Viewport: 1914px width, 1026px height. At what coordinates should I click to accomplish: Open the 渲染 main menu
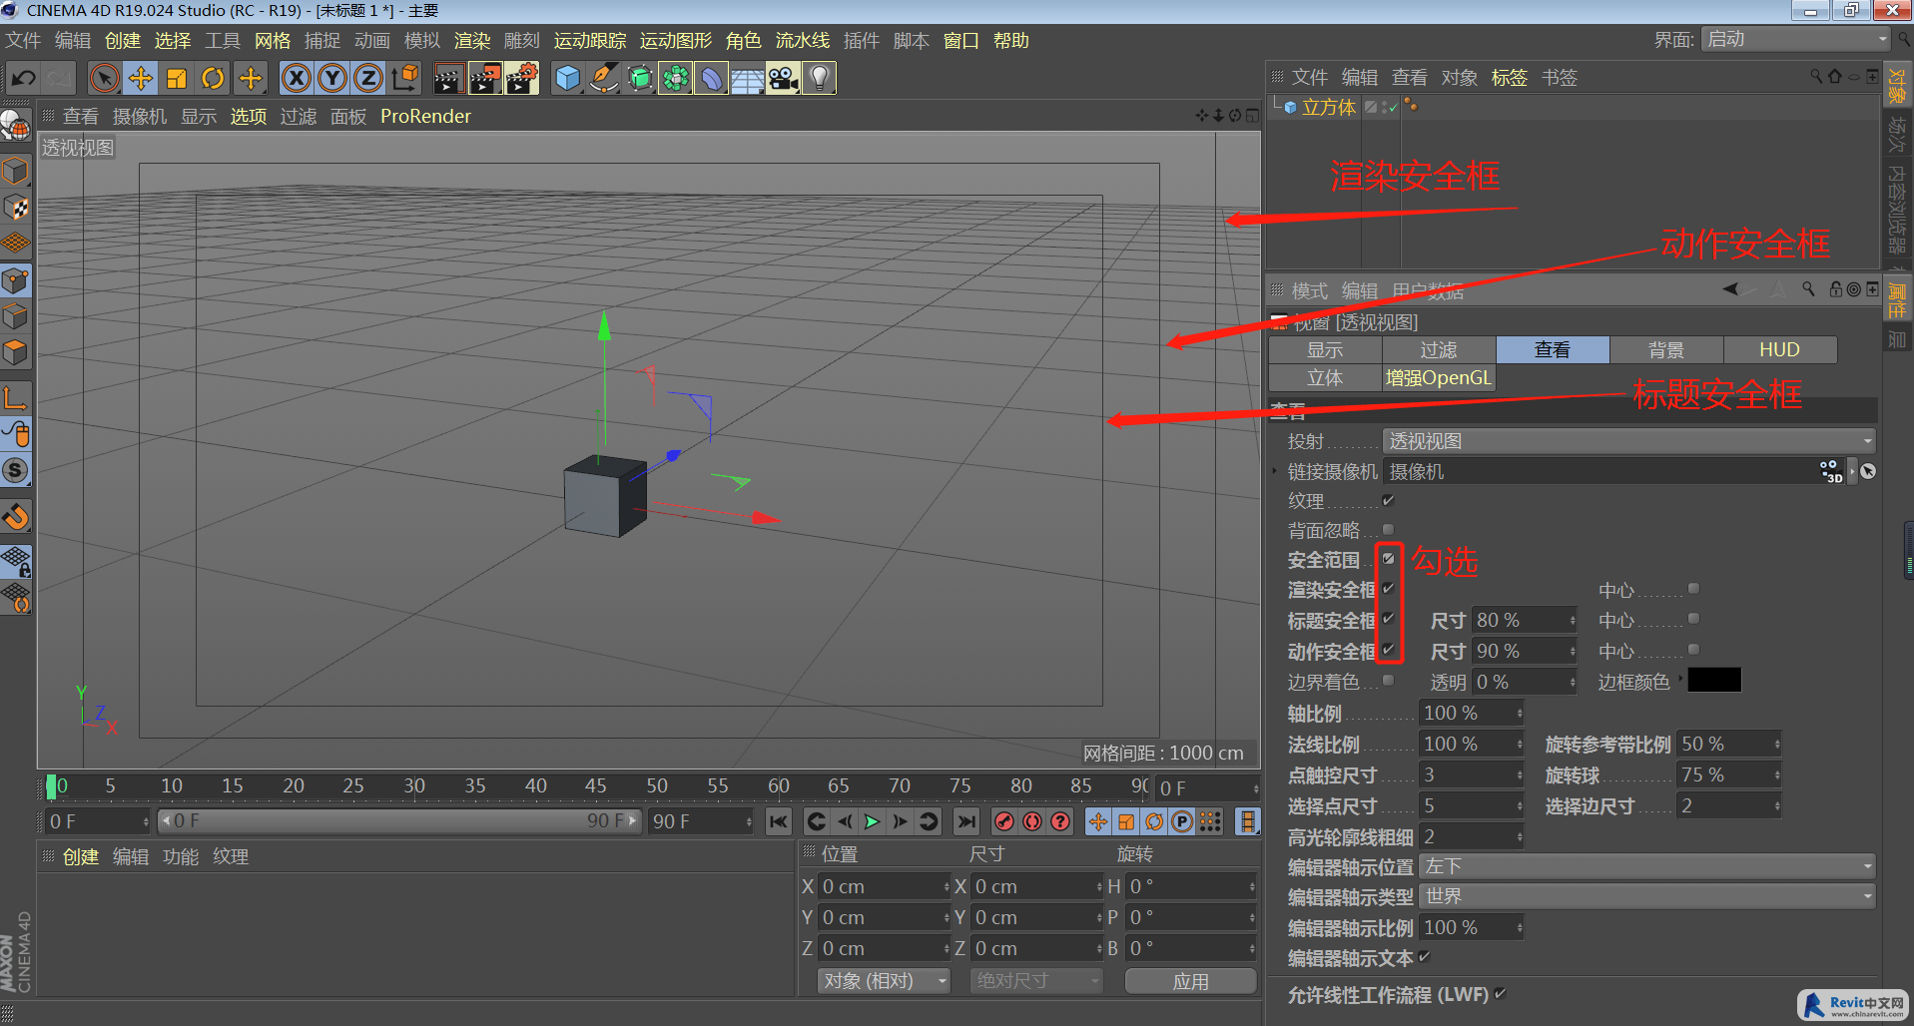tap(472, 41)
